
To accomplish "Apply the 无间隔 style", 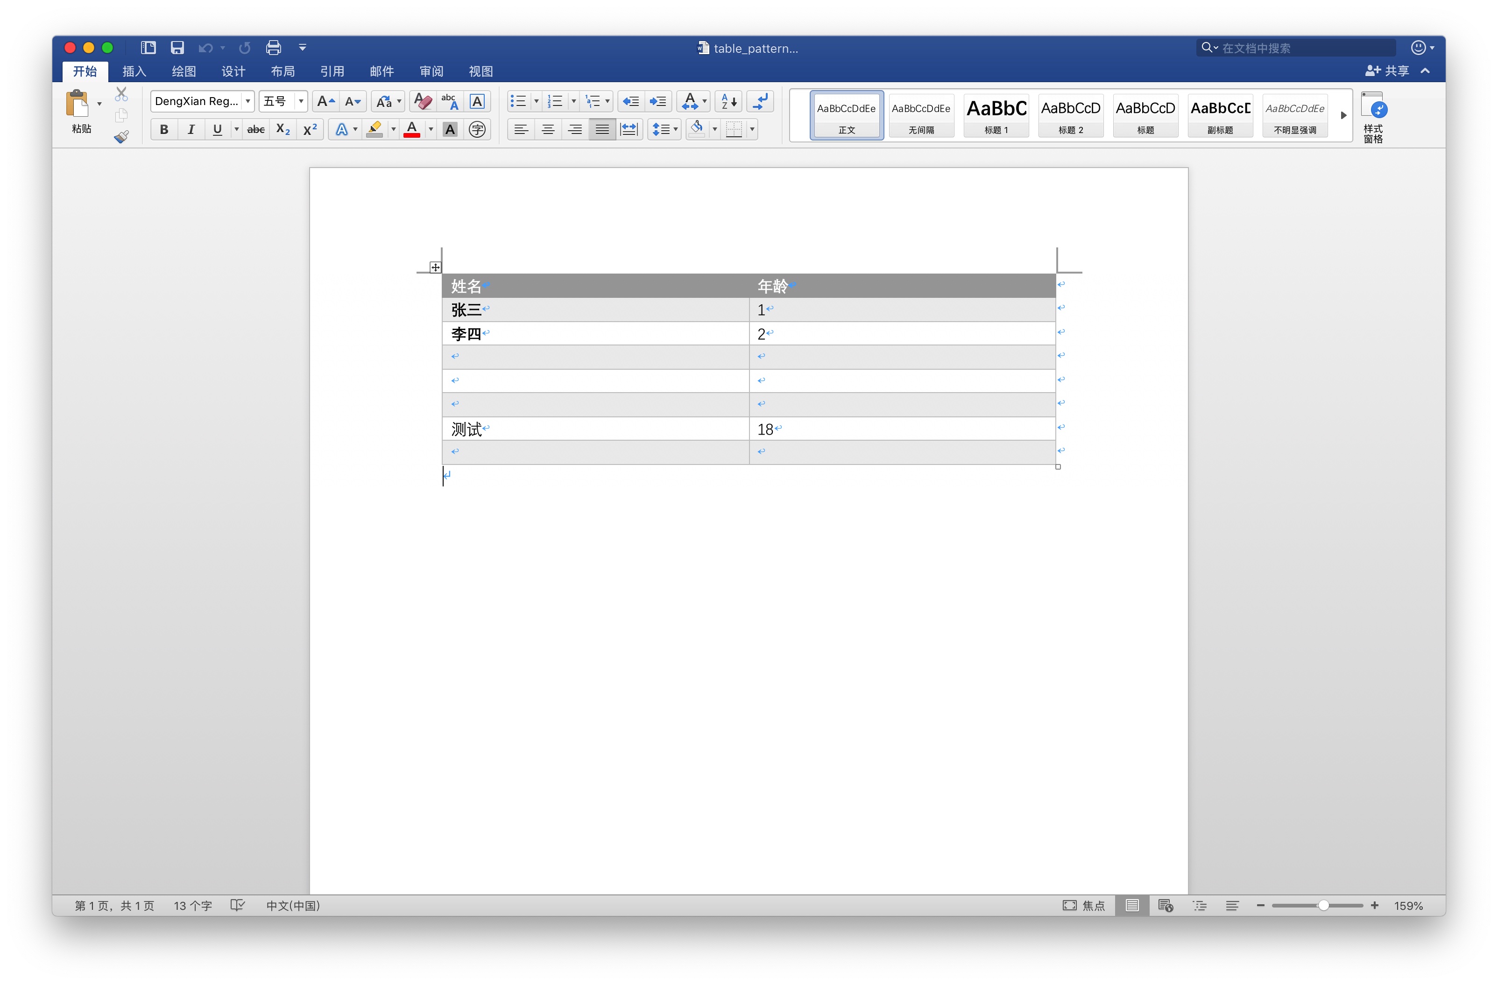I will pyautogui.click(x=921, y=116).
